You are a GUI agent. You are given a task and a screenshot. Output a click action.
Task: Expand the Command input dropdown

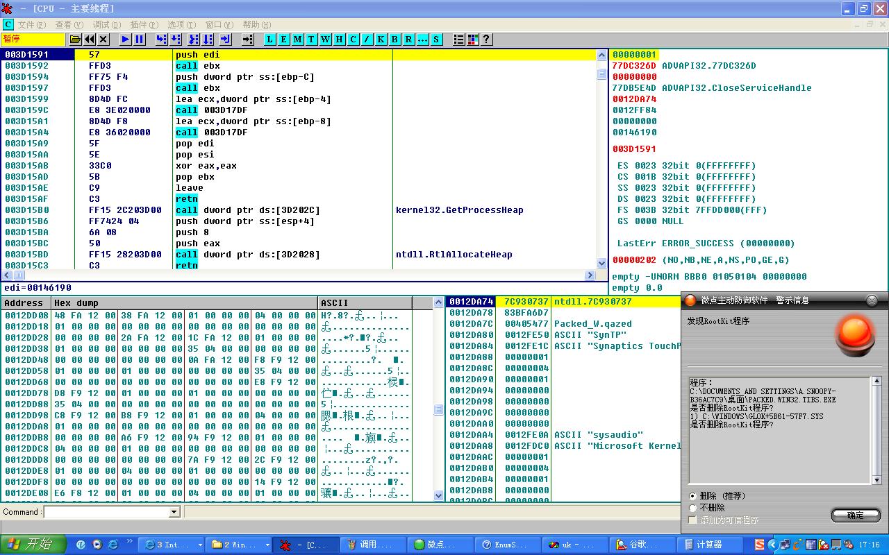click(x=174, y=512)
